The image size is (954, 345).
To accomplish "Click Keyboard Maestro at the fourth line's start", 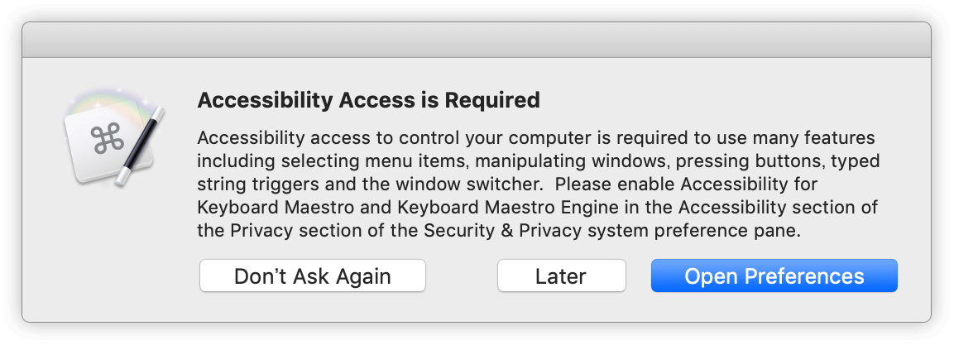I will tap(276, 208).
